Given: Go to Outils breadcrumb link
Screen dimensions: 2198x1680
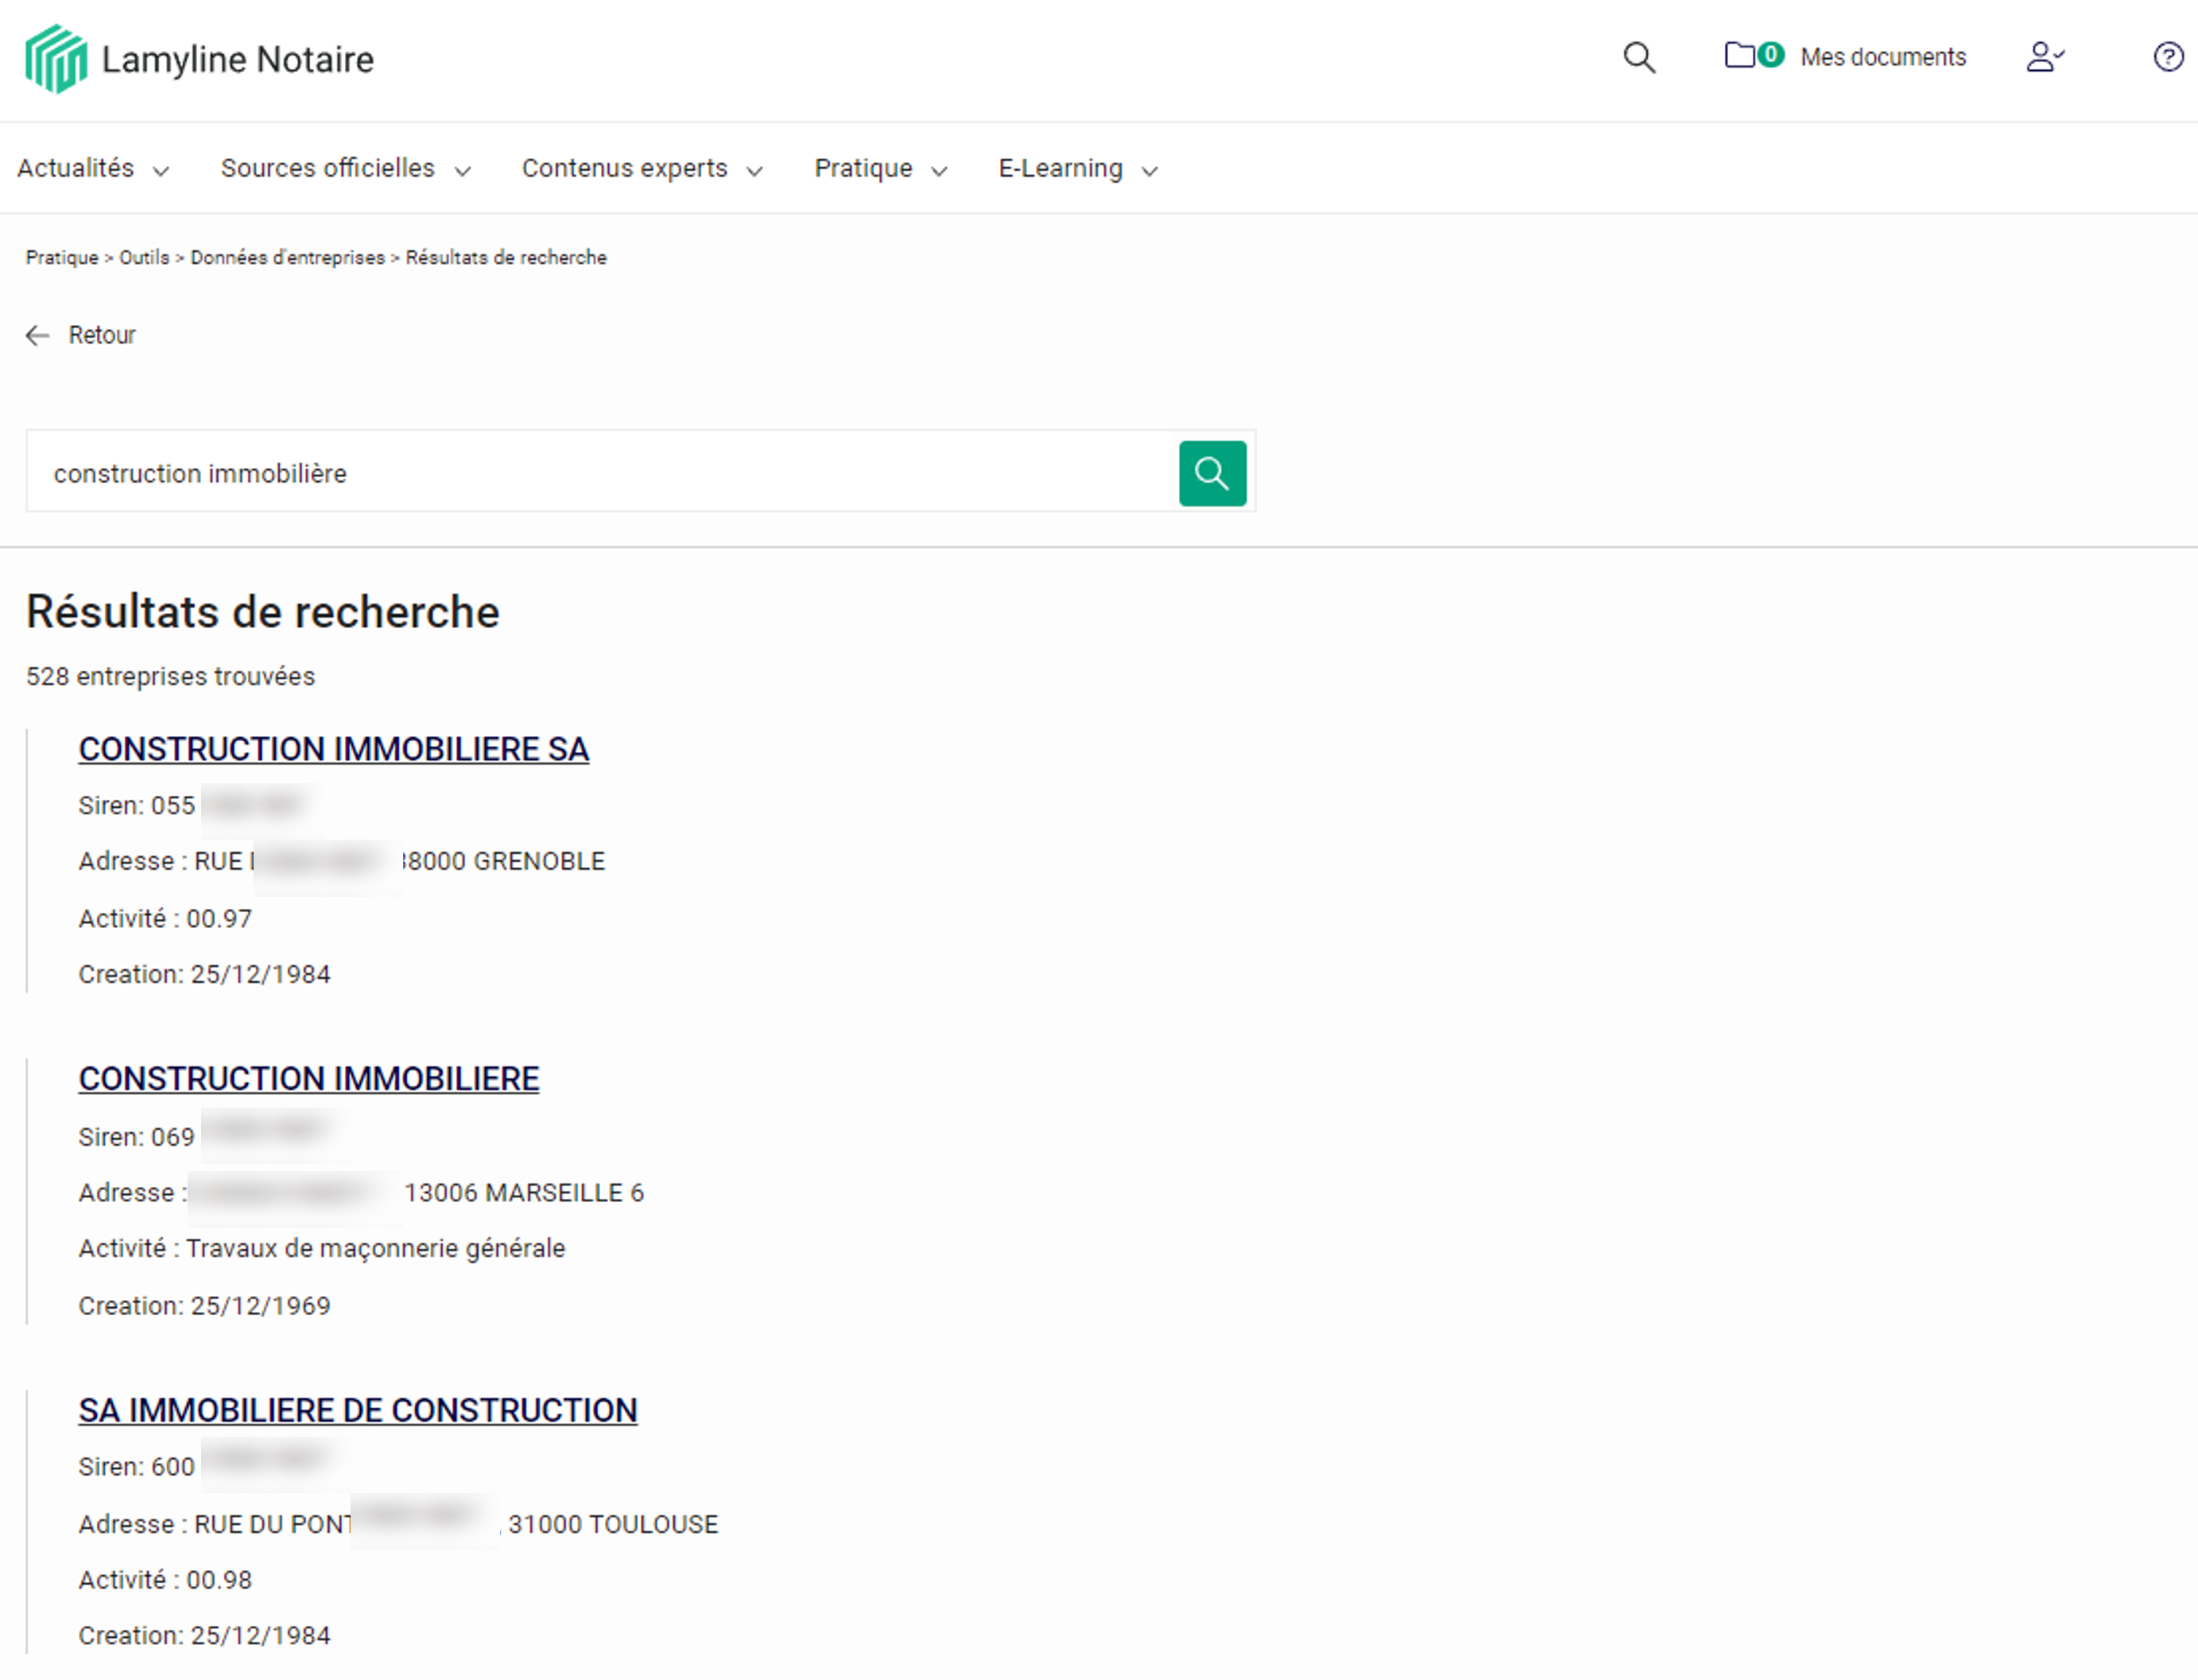Looking at the screenshot, I should [x=144, y=258].
